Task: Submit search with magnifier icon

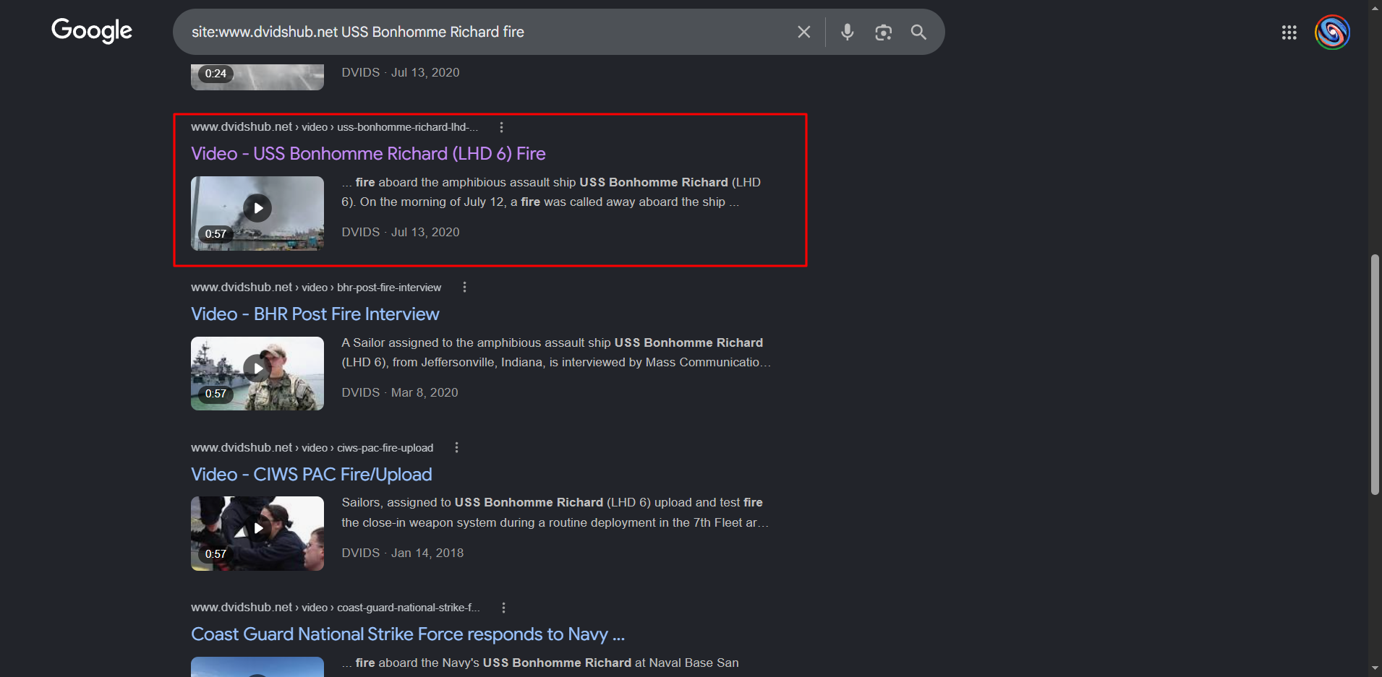Action: (x=918, y=32)
